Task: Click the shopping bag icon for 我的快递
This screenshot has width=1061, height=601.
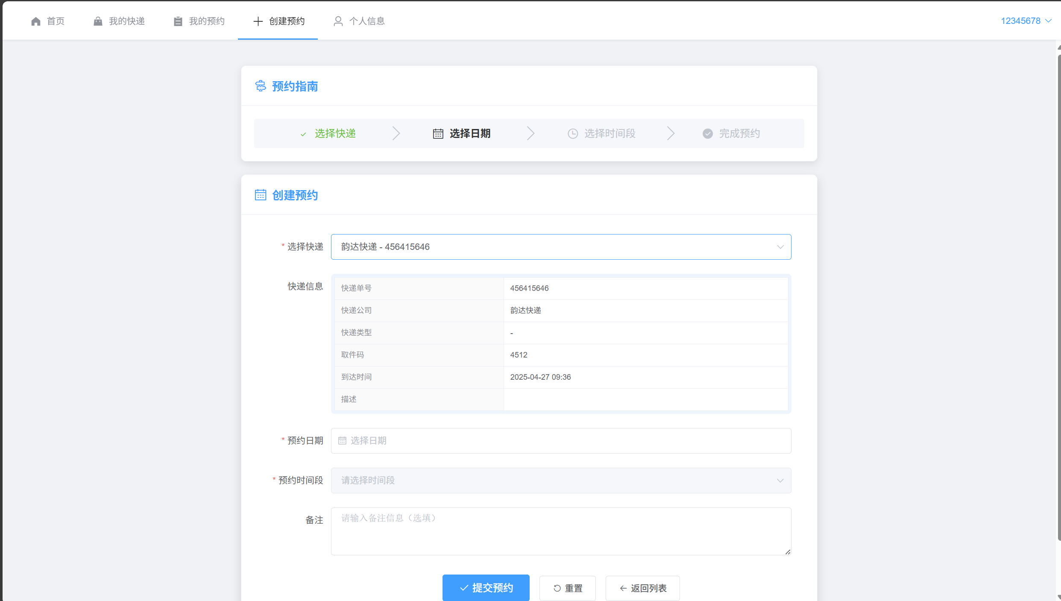Action: click(98, 21)
